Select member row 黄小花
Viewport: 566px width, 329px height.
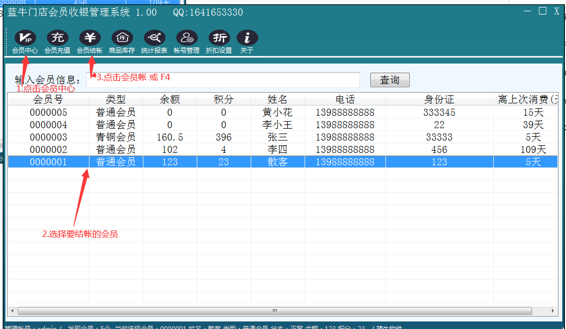click(277, 113)
